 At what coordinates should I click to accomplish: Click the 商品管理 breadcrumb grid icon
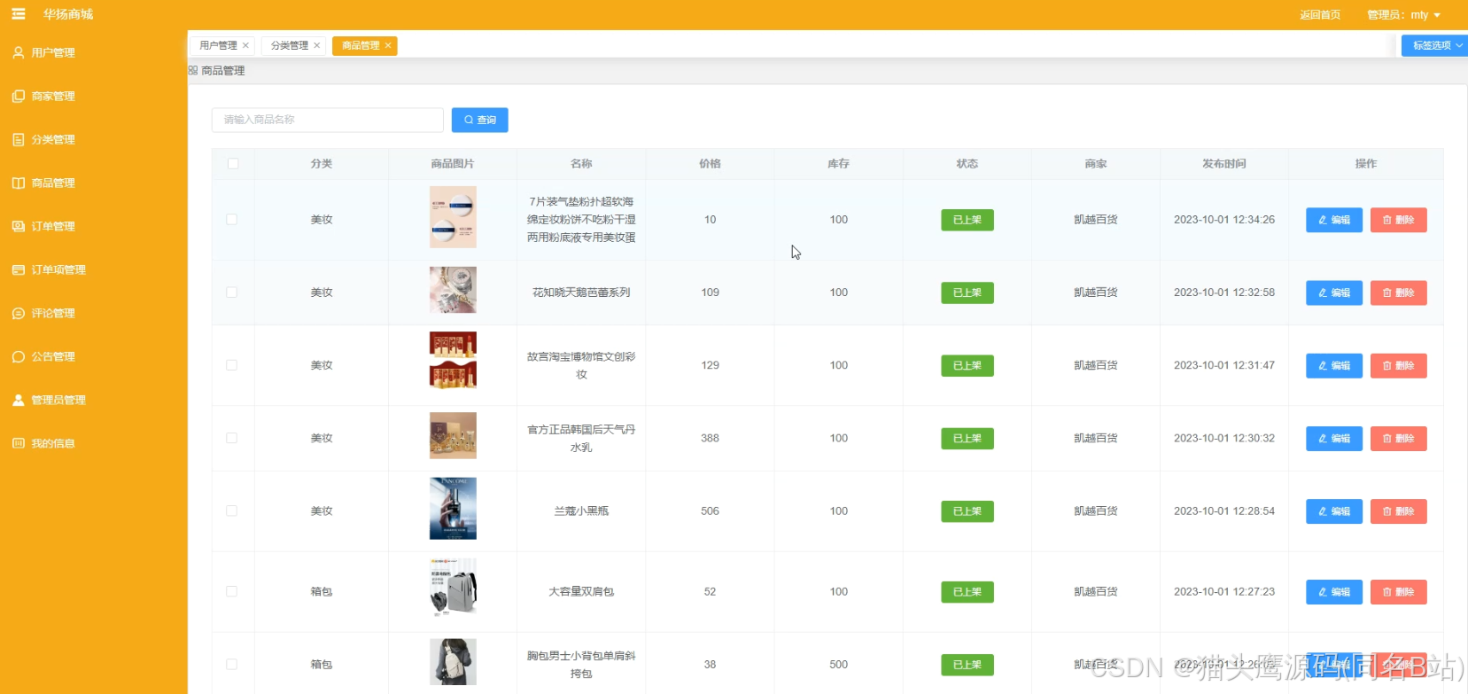193,70
